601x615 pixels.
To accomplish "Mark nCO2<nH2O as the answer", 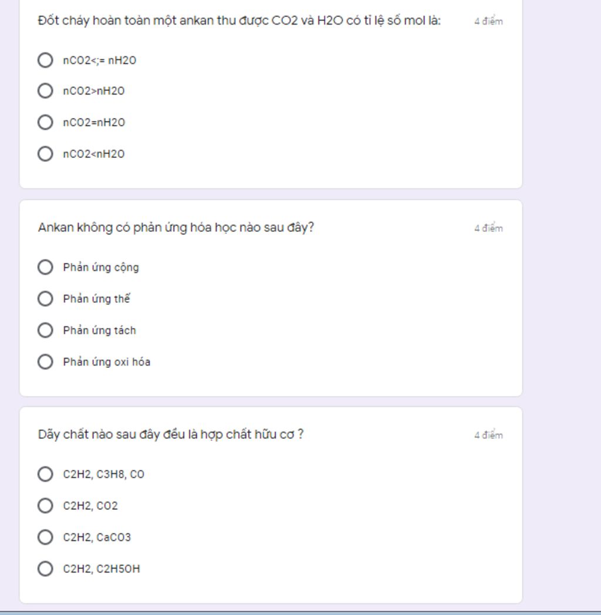I will pyautogui.click(x=46, y=153).
